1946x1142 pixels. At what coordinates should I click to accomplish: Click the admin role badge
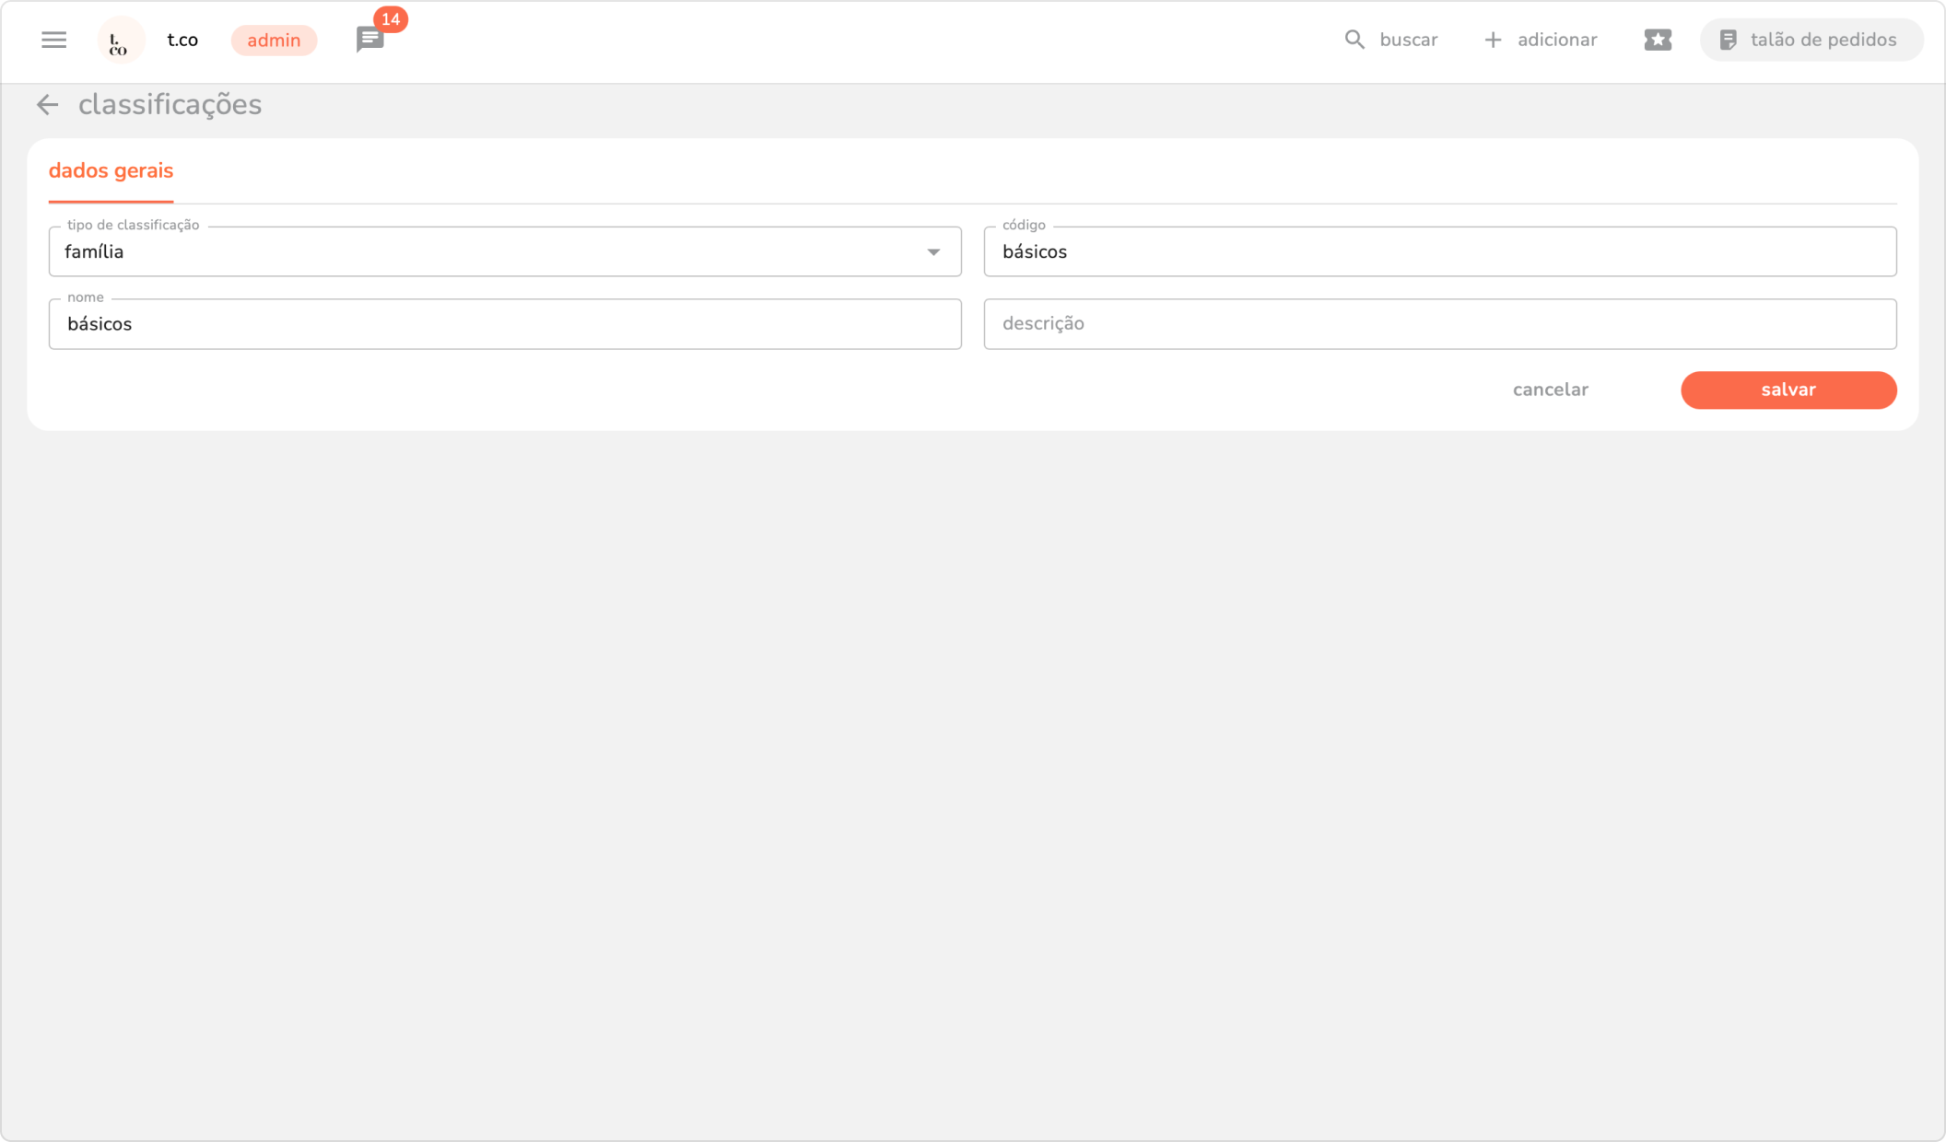(x=274, y=41)
